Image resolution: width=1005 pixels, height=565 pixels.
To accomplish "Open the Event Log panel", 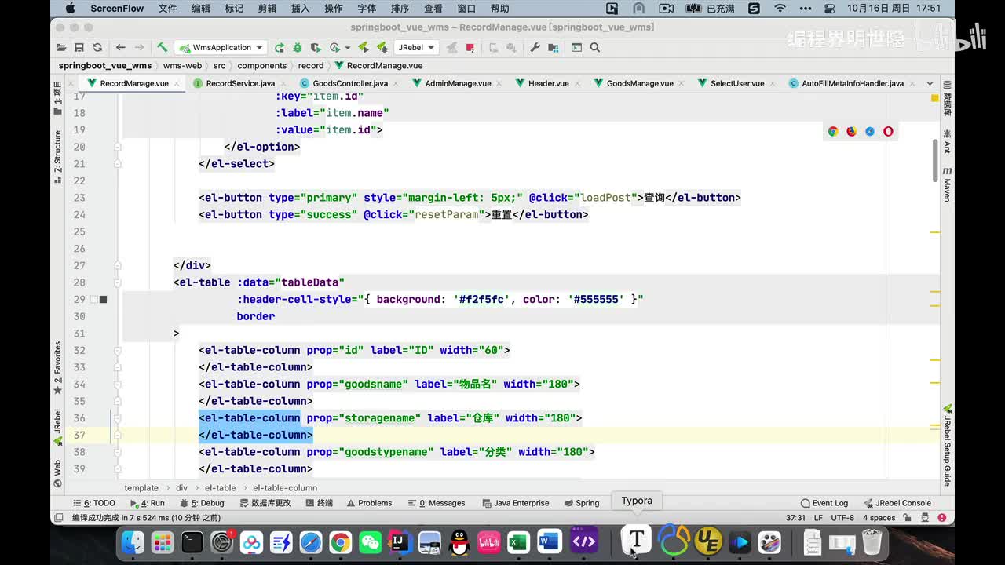I will point(824,503).
